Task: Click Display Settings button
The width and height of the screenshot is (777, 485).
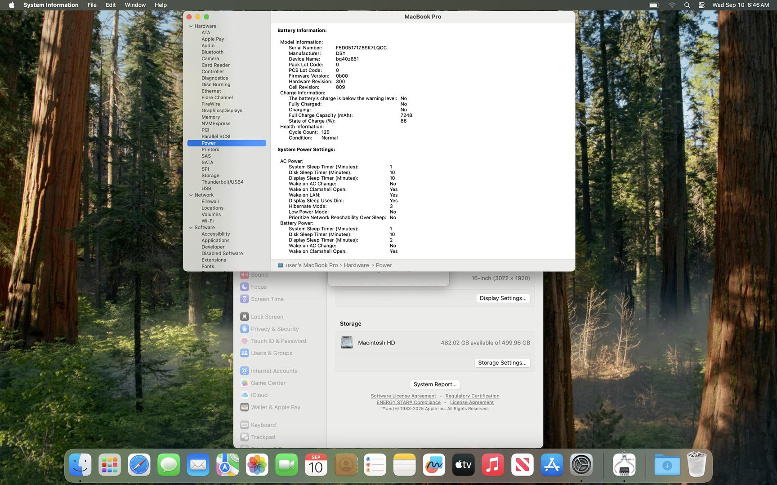Action: 503,298
